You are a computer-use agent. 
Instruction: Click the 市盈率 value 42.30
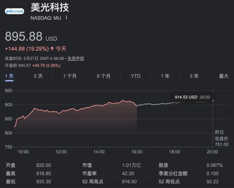click(x=128, y=173)
